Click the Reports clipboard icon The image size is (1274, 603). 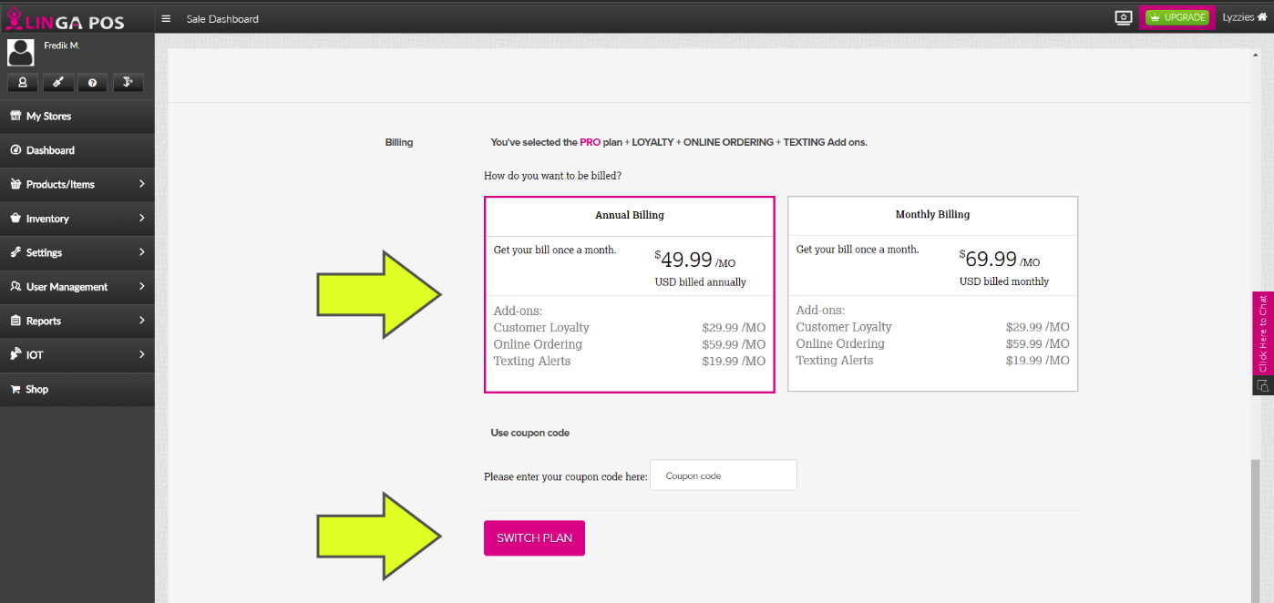click(15, 321)
